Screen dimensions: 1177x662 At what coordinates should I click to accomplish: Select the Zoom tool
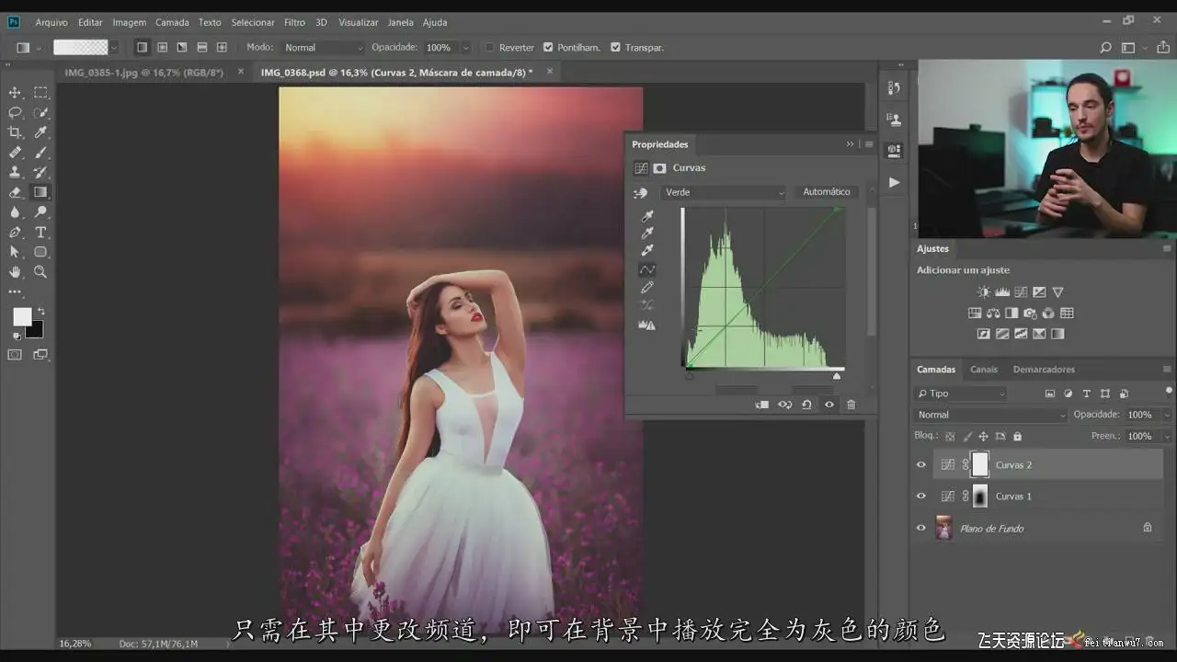(x=40, y=272)
